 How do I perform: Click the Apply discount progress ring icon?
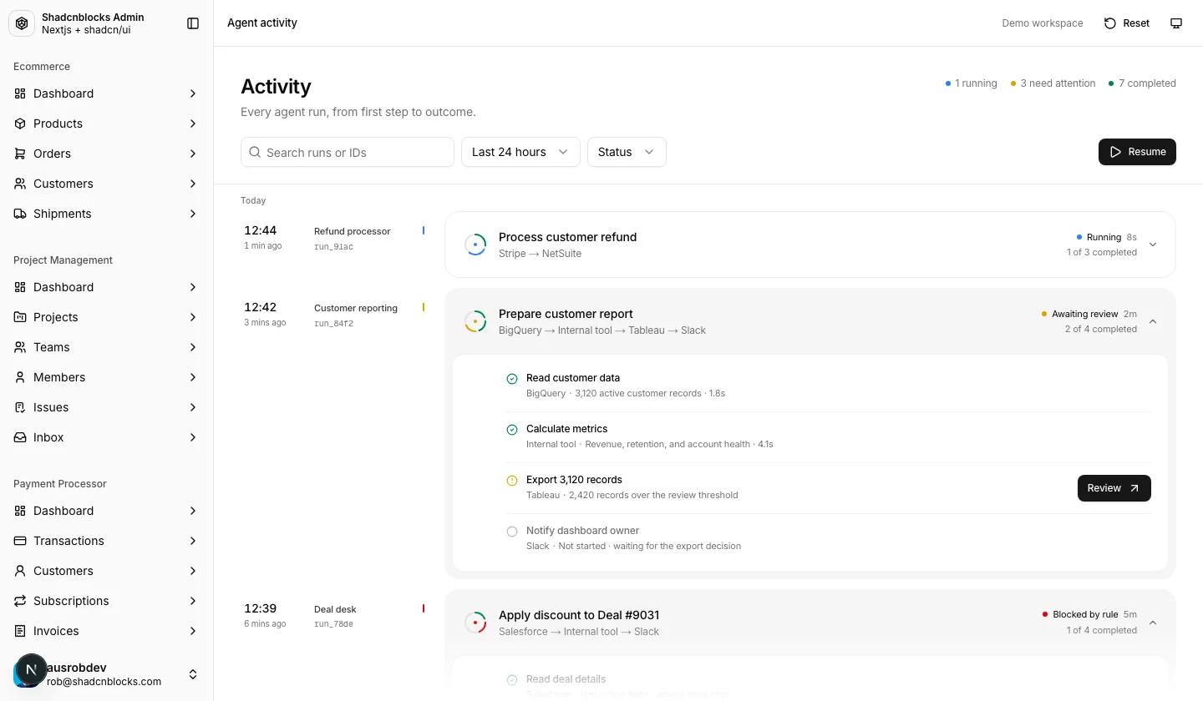click(x=475, y=623)
